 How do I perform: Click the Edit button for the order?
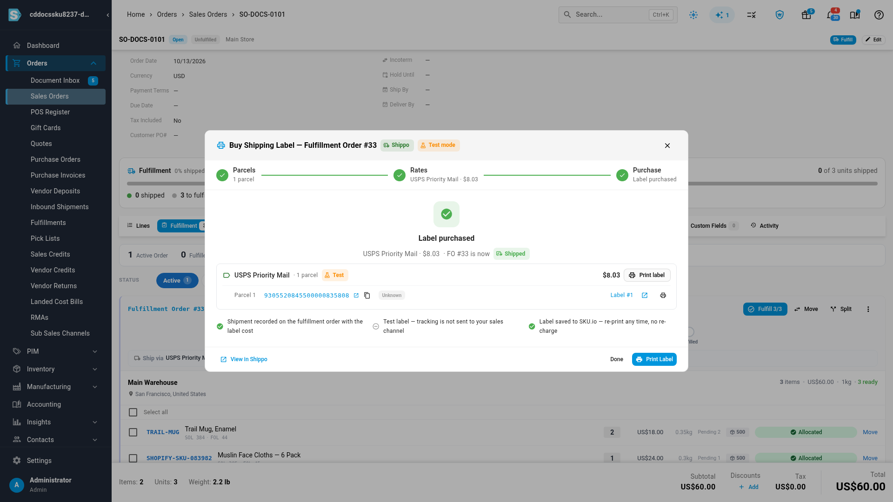pos(873,40)
